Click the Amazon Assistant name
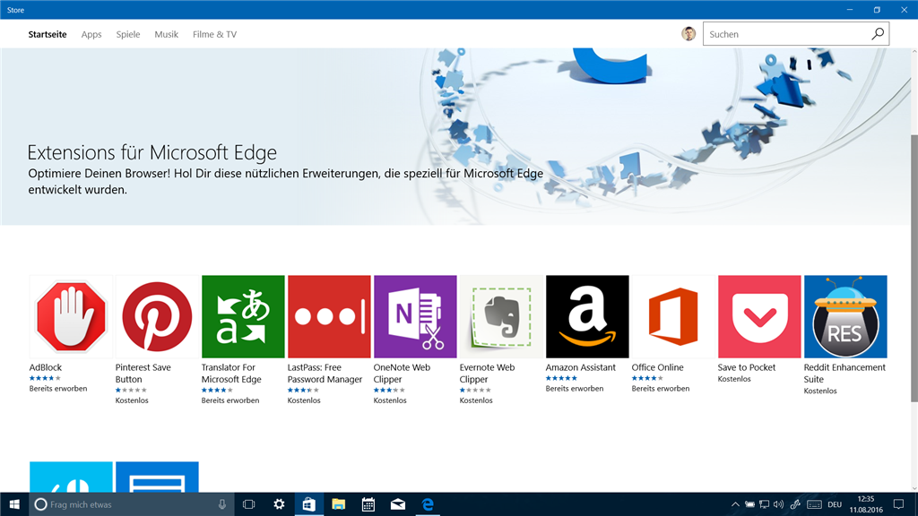 point(581,367)
